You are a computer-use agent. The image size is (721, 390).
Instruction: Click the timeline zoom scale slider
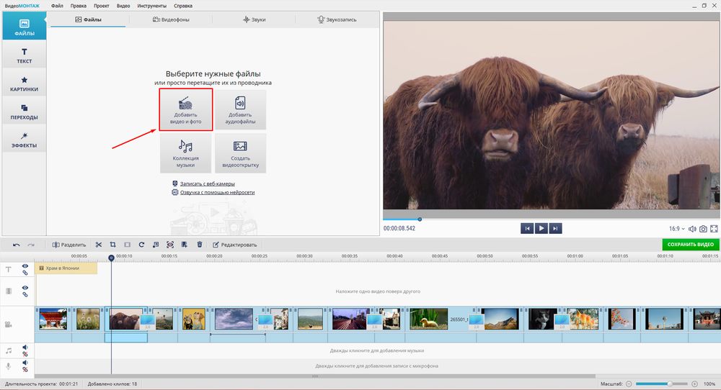pyautogui.click(x=660, y=384)
